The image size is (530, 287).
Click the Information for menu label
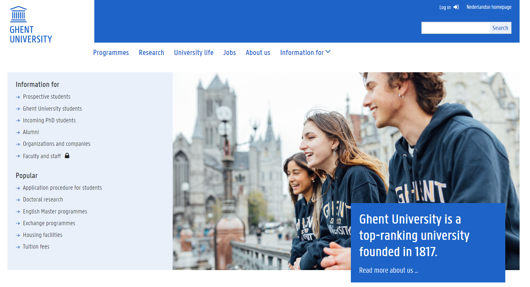(x=302, y=52)
